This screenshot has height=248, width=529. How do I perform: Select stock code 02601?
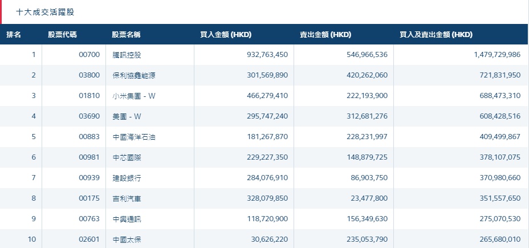pos(89,240)
